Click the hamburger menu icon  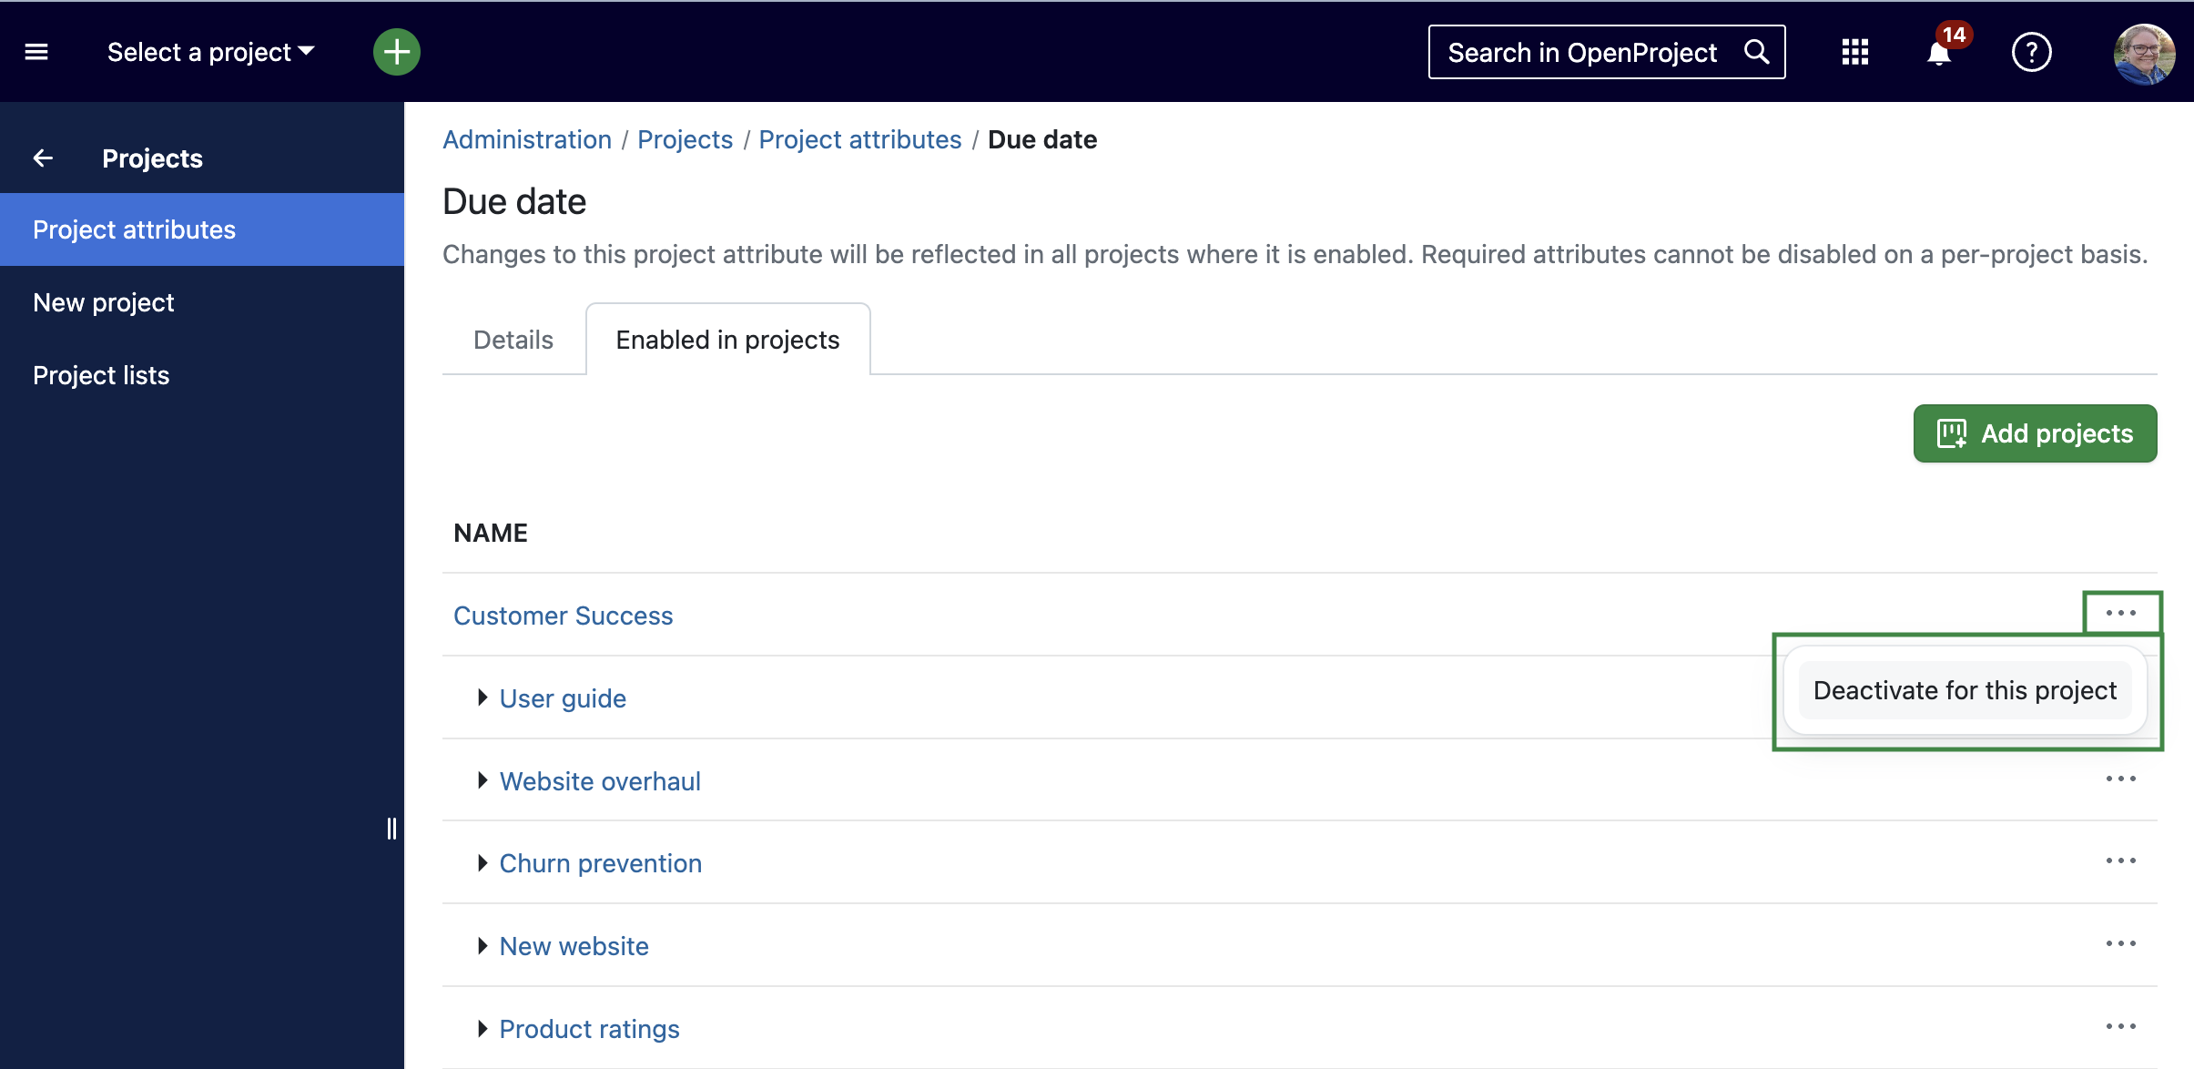36,52
